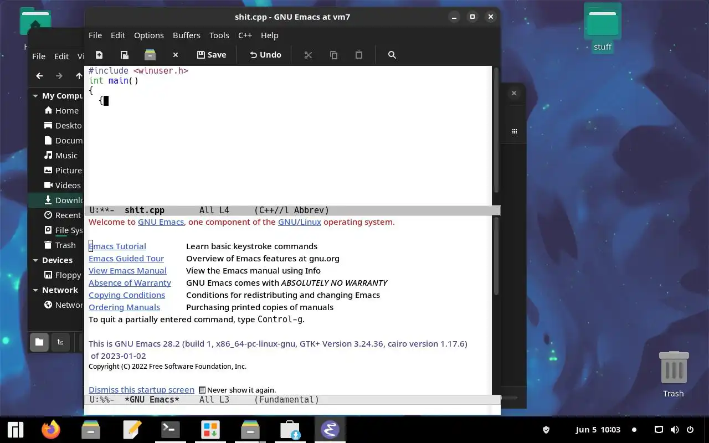709x443 pixels.
Task: Click the Open file icon in Emacs toolbar
Action: click(124, 55)
